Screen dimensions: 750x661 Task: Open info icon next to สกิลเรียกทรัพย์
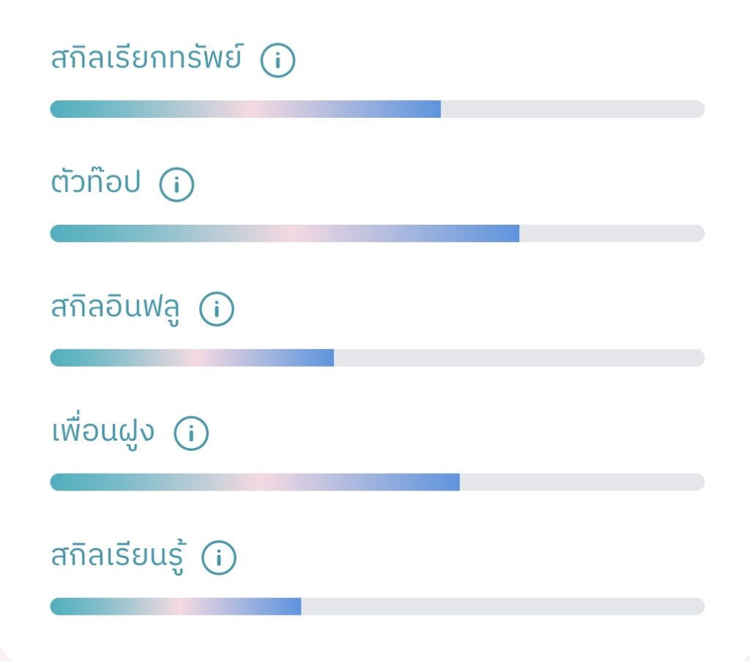tap(278, 61)
